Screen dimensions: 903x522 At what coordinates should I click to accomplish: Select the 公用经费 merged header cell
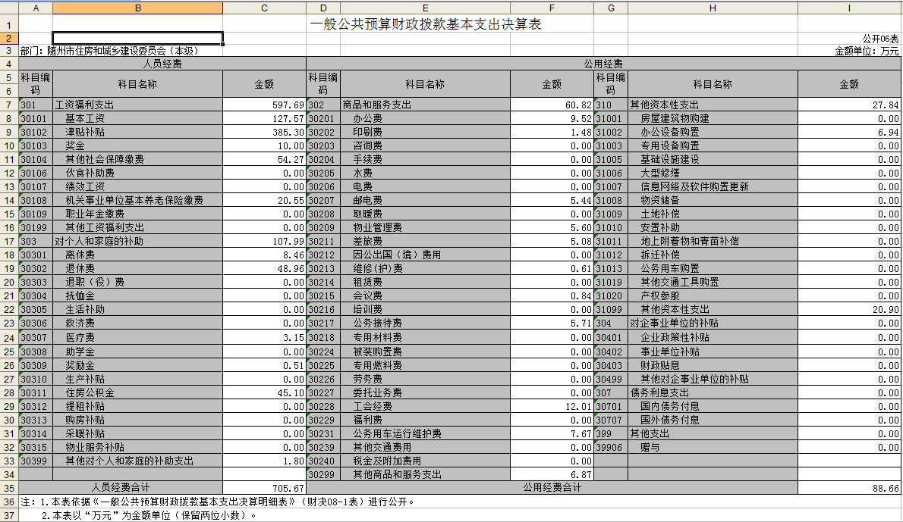pos(603,64)
